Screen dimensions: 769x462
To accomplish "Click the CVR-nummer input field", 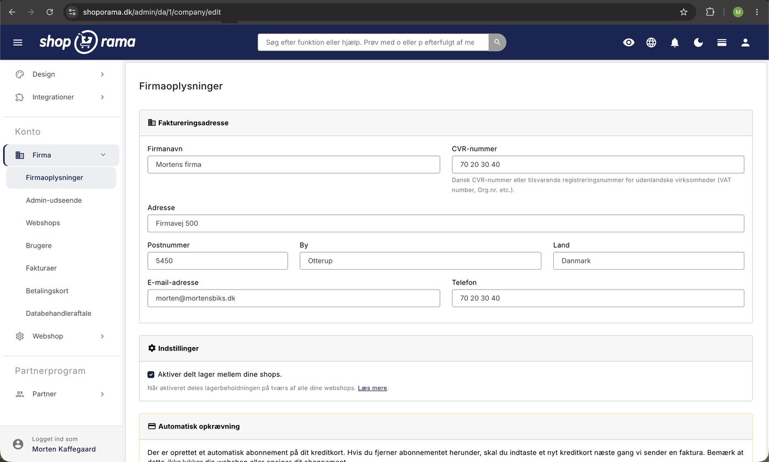I will pos(598,164).
